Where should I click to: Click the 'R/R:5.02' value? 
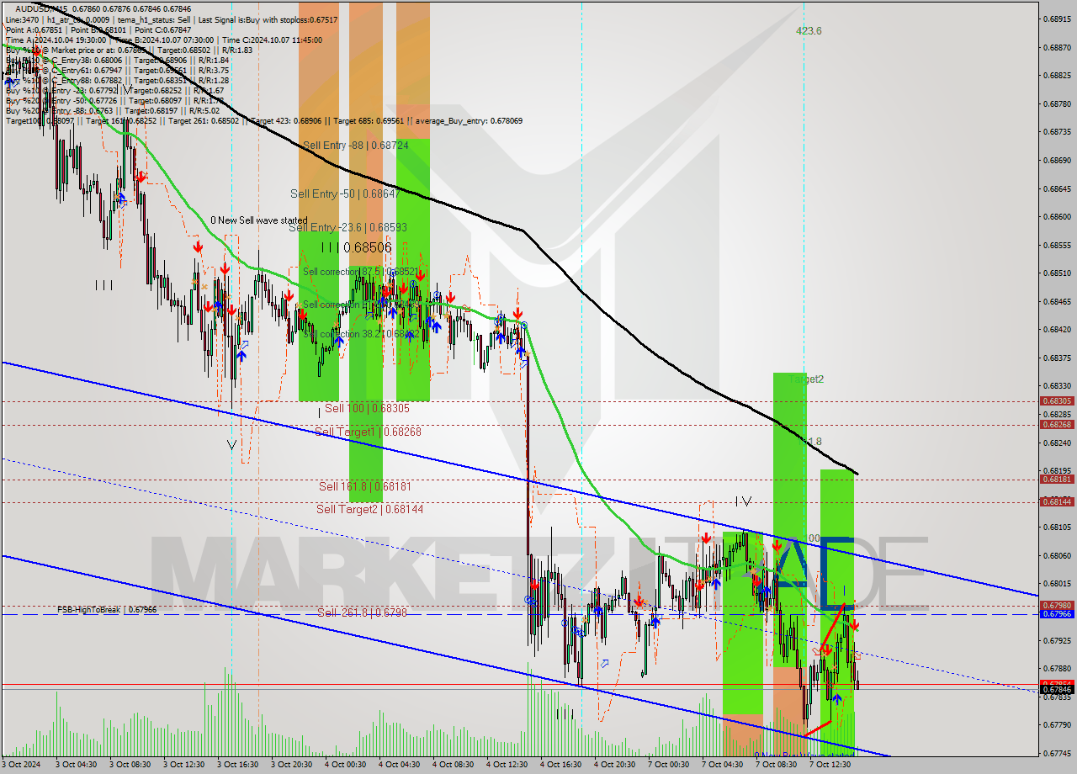(204, 110)
